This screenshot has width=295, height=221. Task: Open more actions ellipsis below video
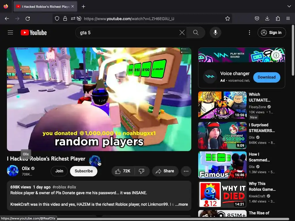[186, 171]
